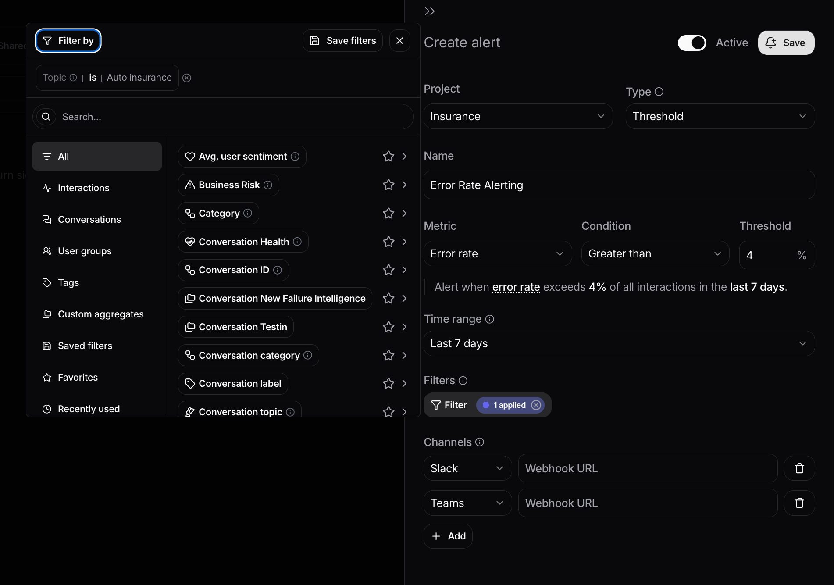This screenshot has width=834, height=585.
Task: Select the Favorites category
Action: click(97, 377)
